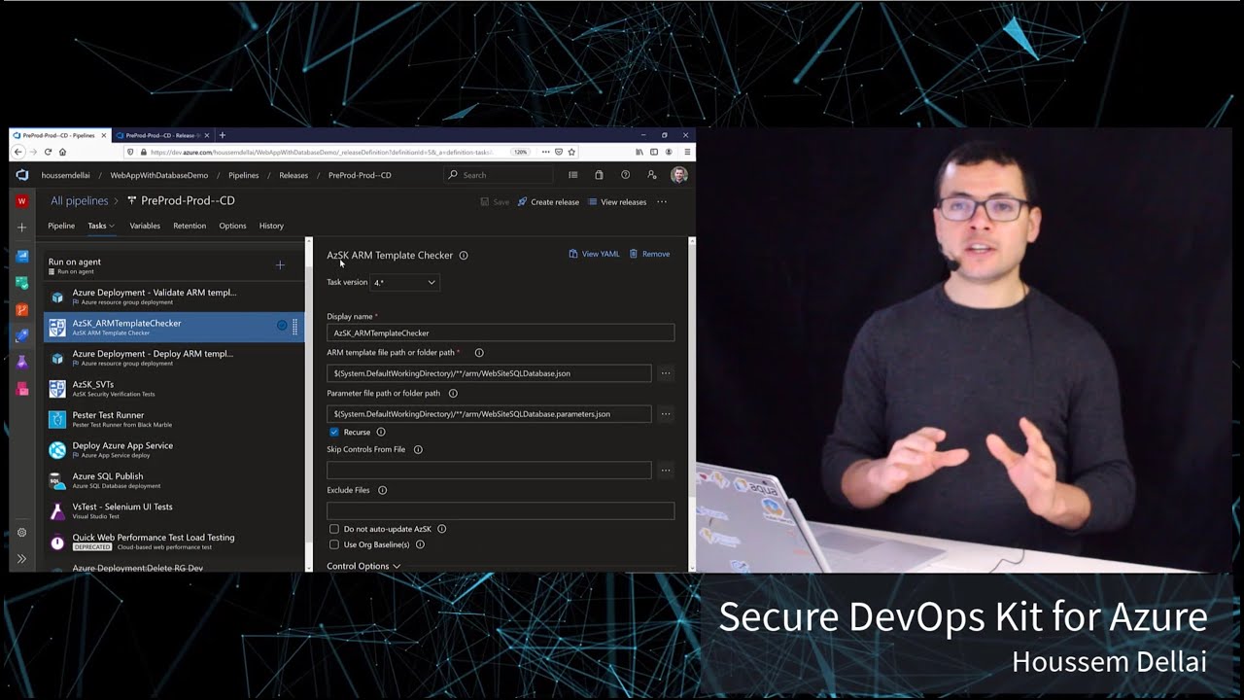Open the user profile avatar
The height and width of the screenshot is (700, 1244).
679,175
